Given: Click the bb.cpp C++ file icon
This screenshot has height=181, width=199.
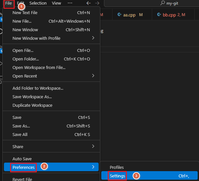Looking at the screenshot, I should [x=159, y=15].
